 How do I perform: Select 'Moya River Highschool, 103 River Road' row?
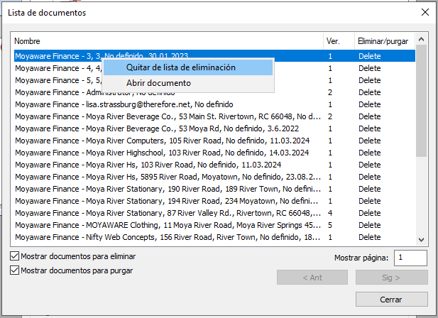tap(214, 153)
